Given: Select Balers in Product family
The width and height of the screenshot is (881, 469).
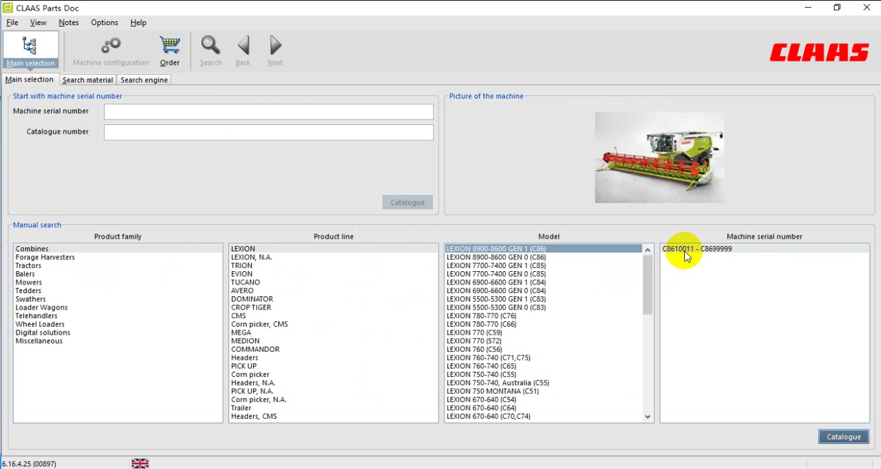Looking at the screenshot, I should click(118, 274).
